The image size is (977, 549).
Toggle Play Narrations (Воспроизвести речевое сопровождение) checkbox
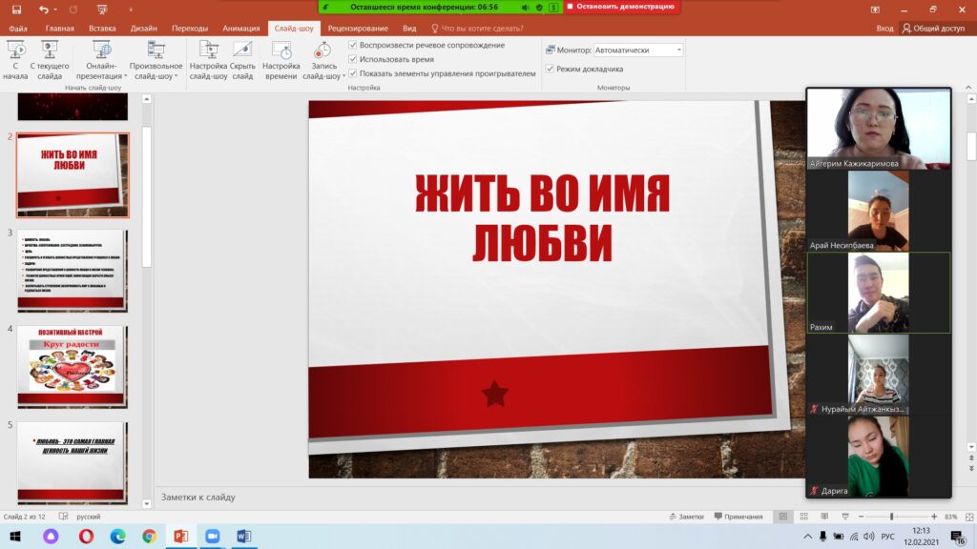pyautogui.click(x=353, y=45)
